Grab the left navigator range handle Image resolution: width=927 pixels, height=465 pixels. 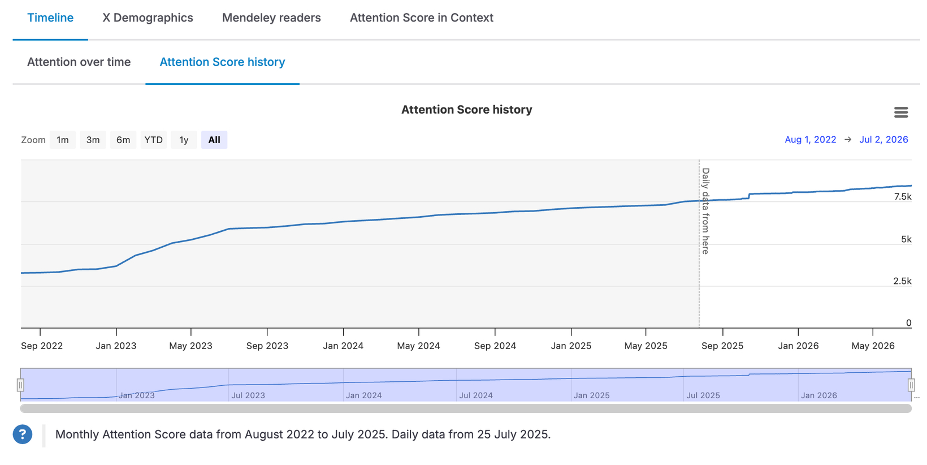click(20, 385)
